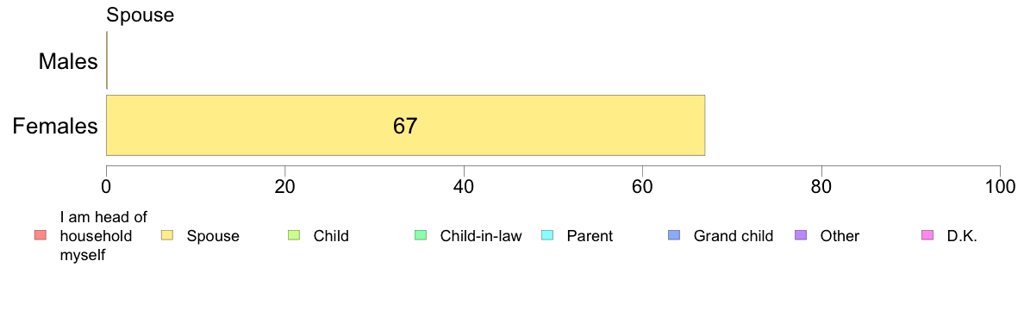Screen dimensions: 1024x317
Task: Click the 0 tick on the x-axis
Action: point(106,186)
